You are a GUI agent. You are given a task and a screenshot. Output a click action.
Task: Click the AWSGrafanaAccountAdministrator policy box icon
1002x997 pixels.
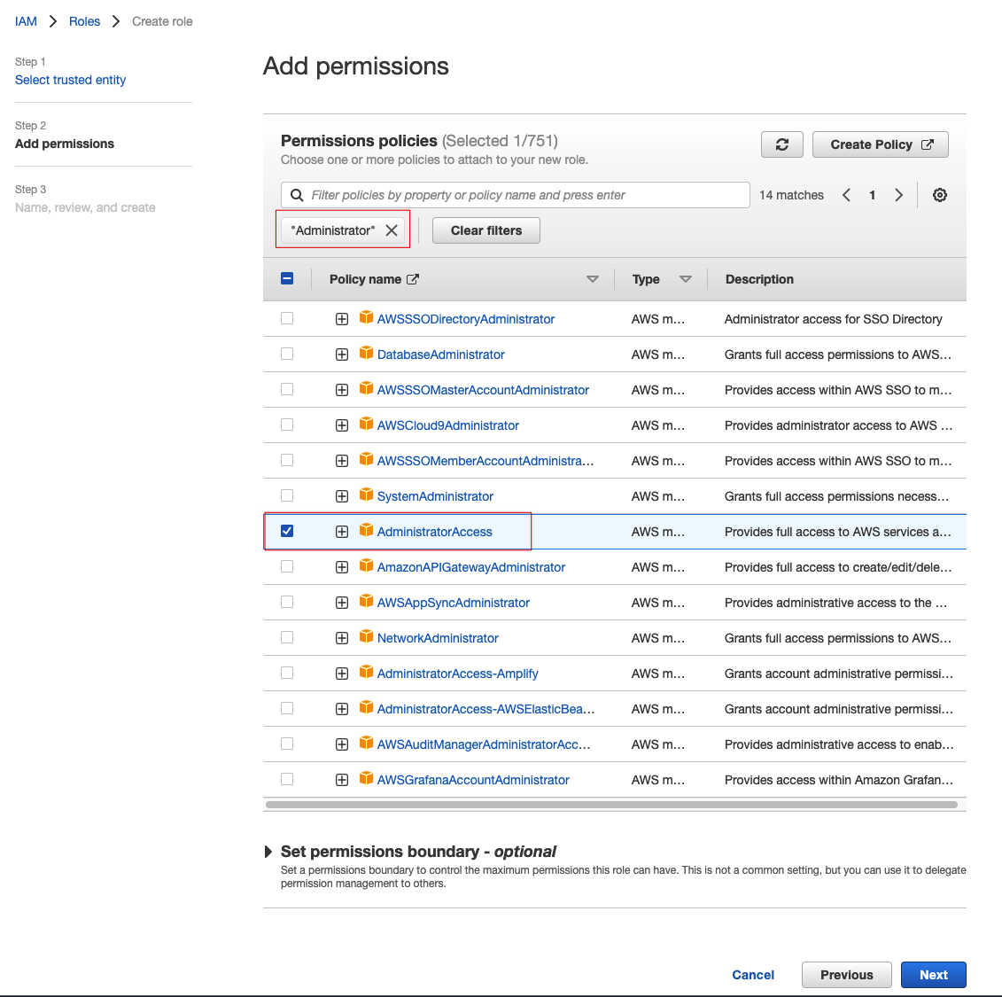pyautogui.click(x=366, y=778)
